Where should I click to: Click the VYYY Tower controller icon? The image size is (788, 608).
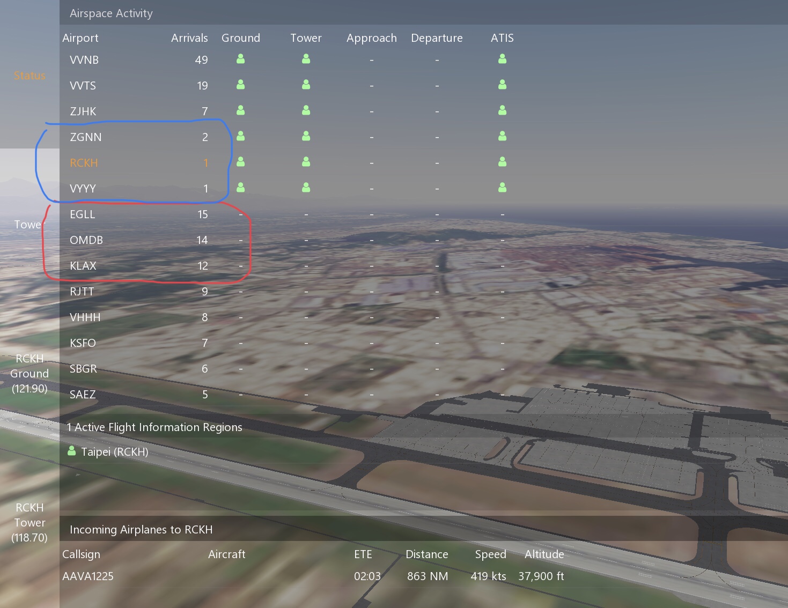[306, 187]
